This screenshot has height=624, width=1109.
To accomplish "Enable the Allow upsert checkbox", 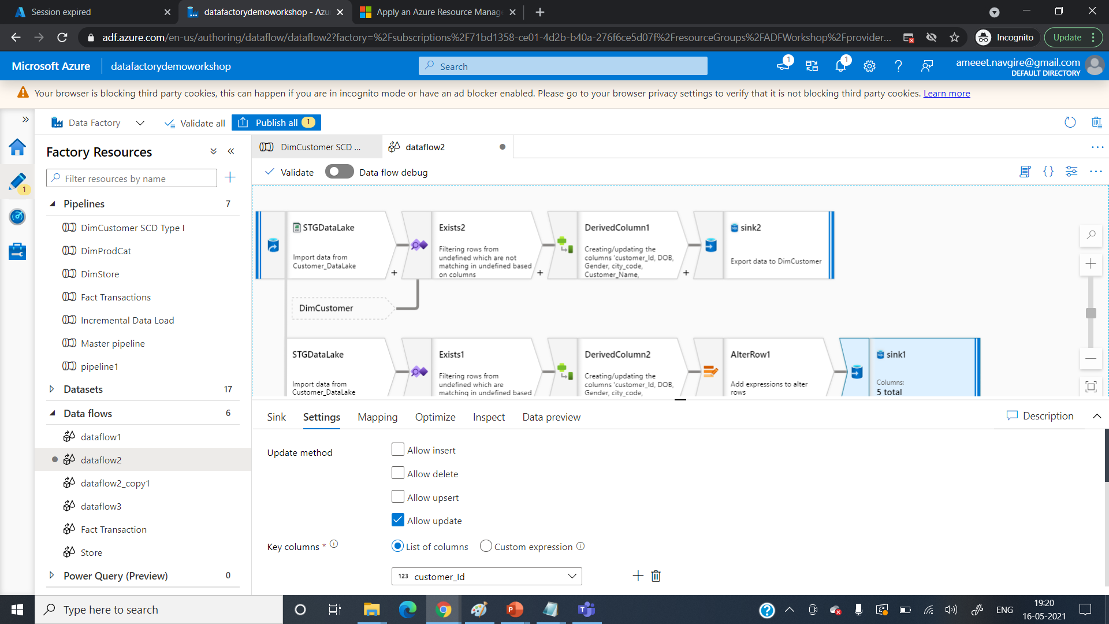I will click(x=397, y=497).
